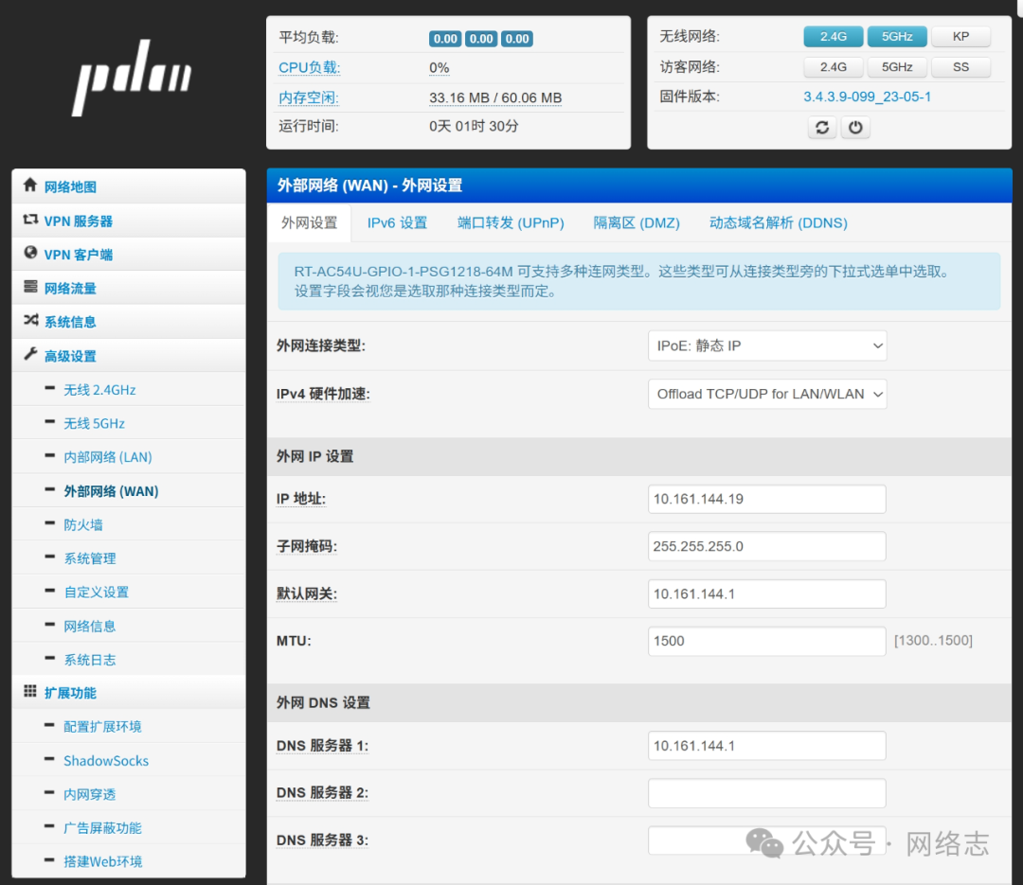Open the IPv4 硬件加速 dropdown
Image resolution: width=1023 pixels, height=885 pixels.
pos(767,394)
